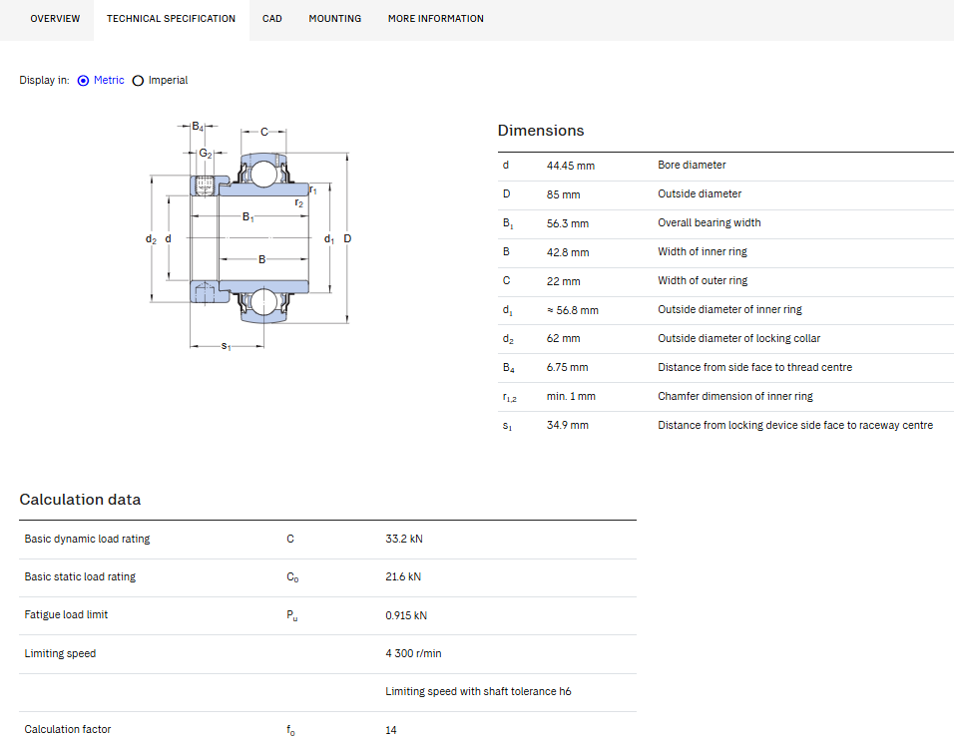
Task: Click the outside diameter value 85 mm
Action: point(564,194)
